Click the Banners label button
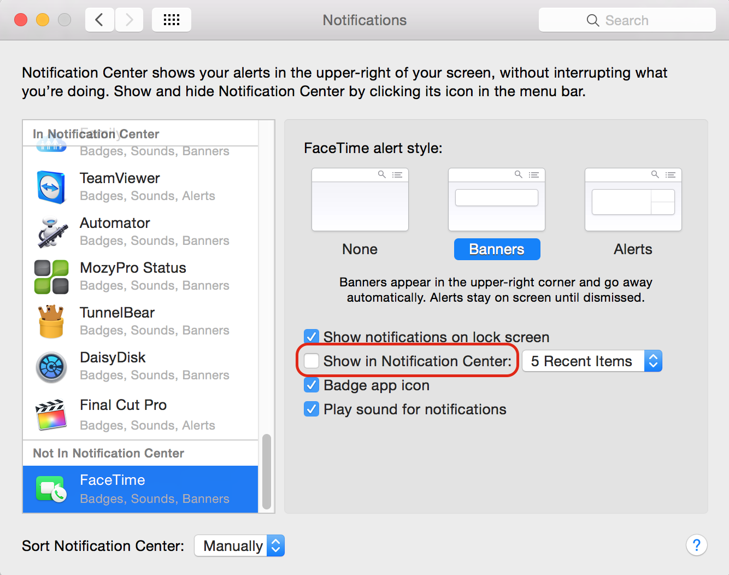Screen dimensions: 729x575 coord(497,249)
